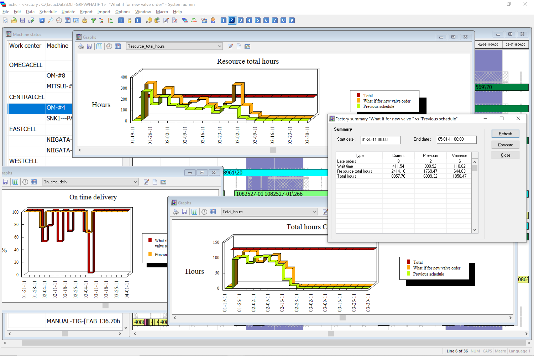Click the Start date input field
Screen dimensions: 534x356
380,140
